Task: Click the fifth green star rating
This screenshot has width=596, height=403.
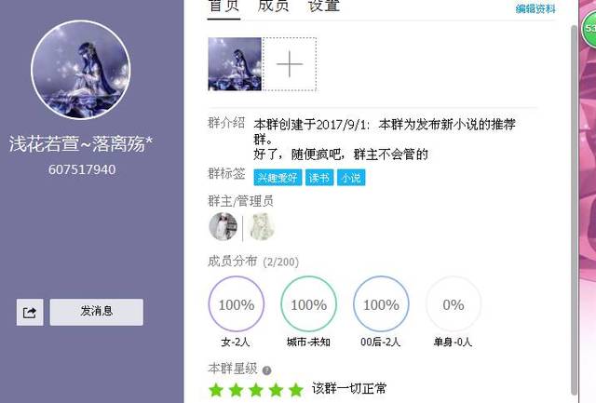Action: coord(296,390)
